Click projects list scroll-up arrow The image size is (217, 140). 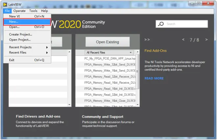tap(69, 52)
